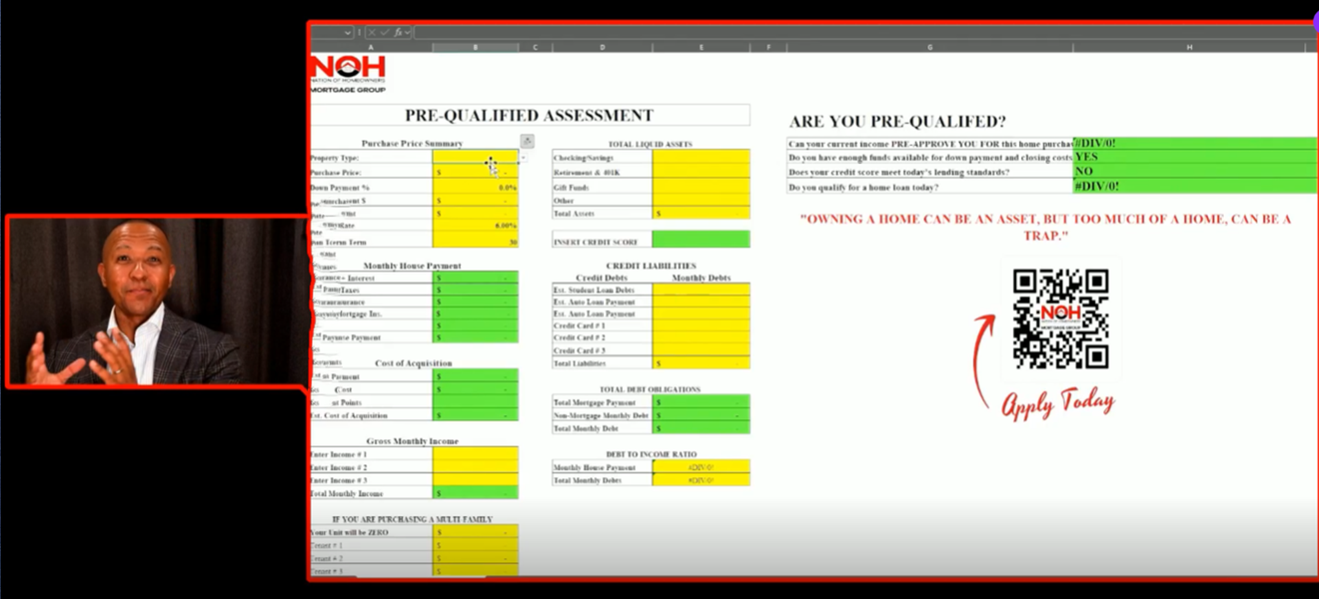Select the green Total Monthly Debt value cell
Screen dimensions: 1319x599
pyautogui.click(x=701, y=428)
